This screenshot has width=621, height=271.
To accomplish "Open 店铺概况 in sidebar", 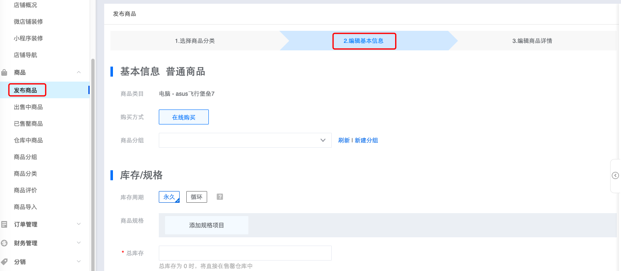I will point(25,5).
